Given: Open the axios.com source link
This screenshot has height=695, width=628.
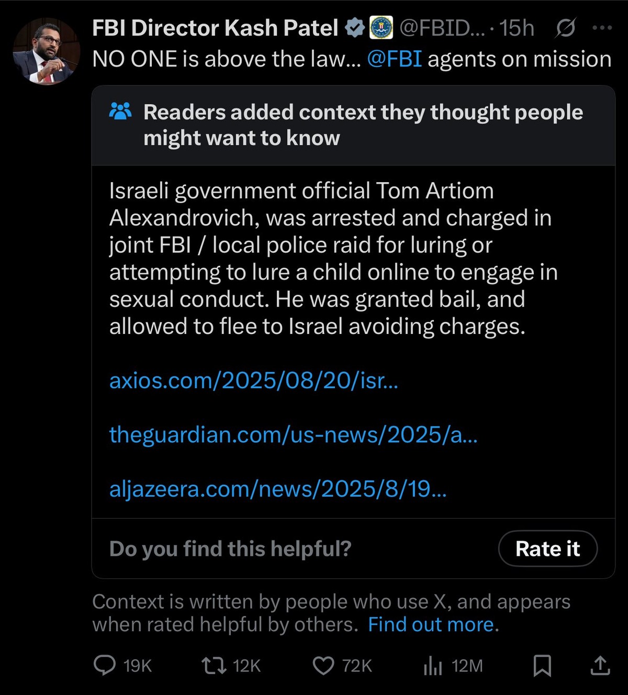Looking at the screenshot, I should click(x=253, y=380).
